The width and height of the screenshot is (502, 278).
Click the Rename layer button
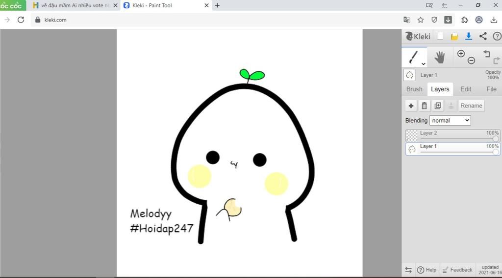point(471,106)
